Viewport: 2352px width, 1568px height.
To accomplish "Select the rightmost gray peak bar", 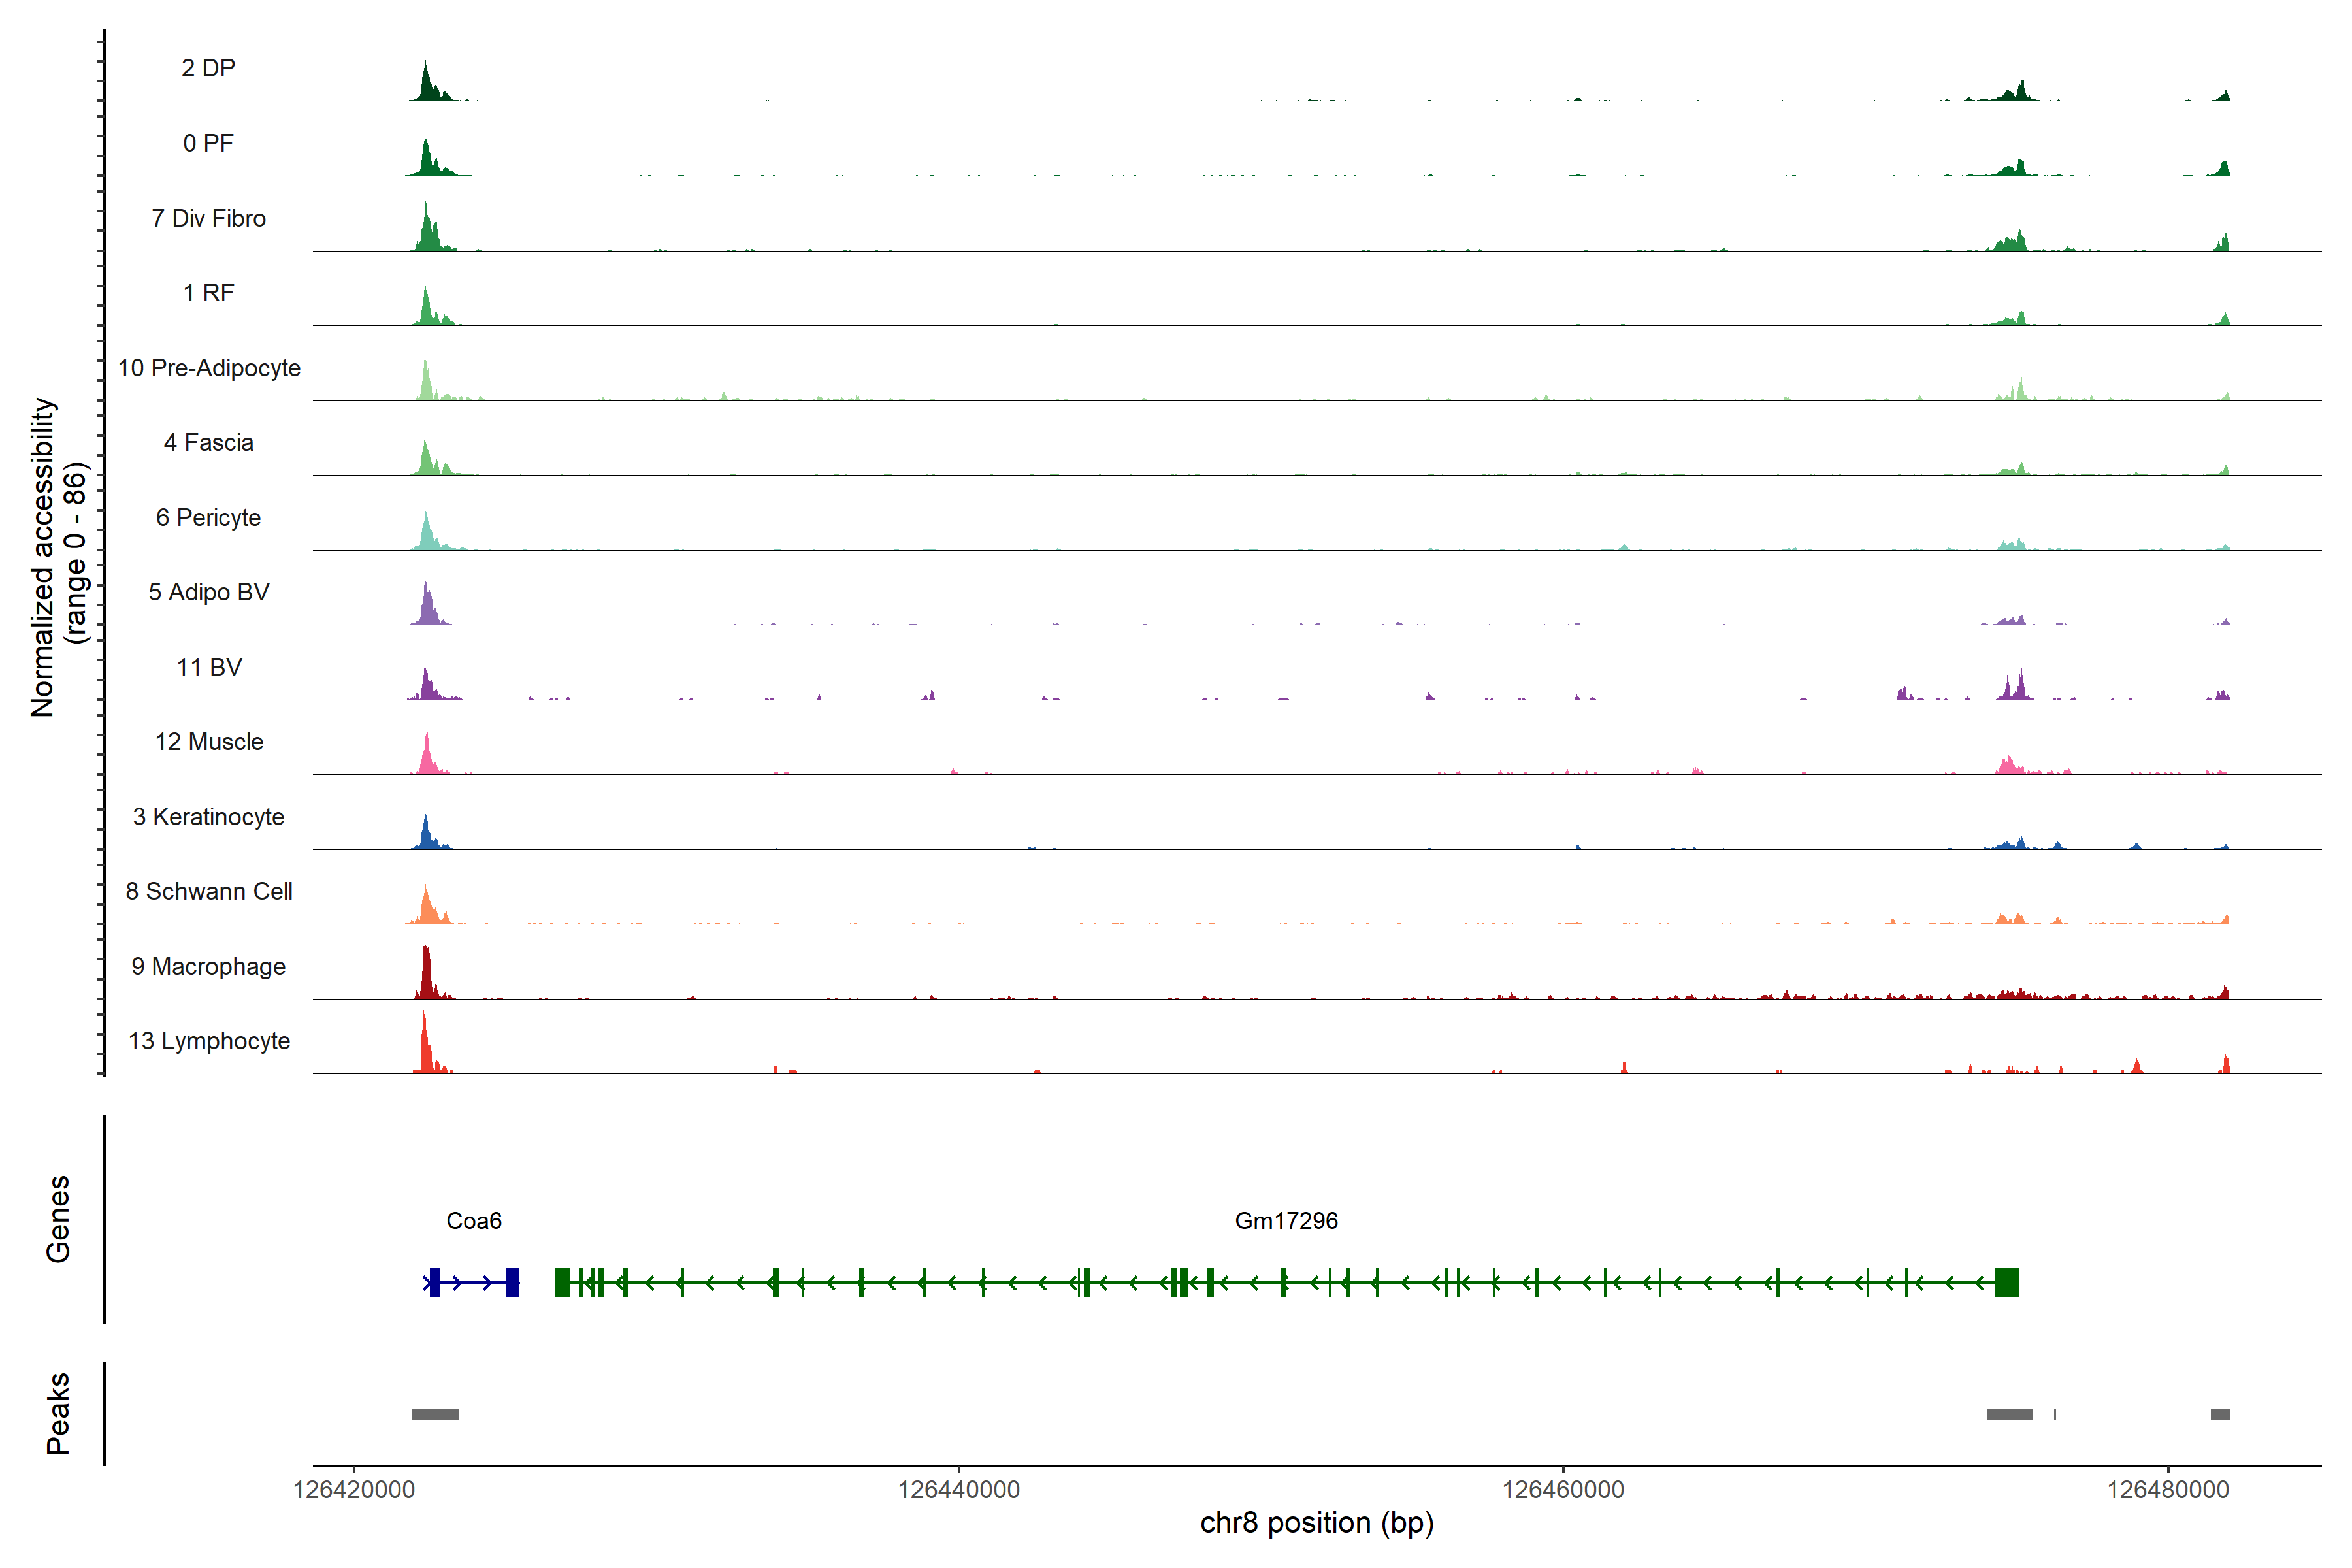I will [2220, 1414].
